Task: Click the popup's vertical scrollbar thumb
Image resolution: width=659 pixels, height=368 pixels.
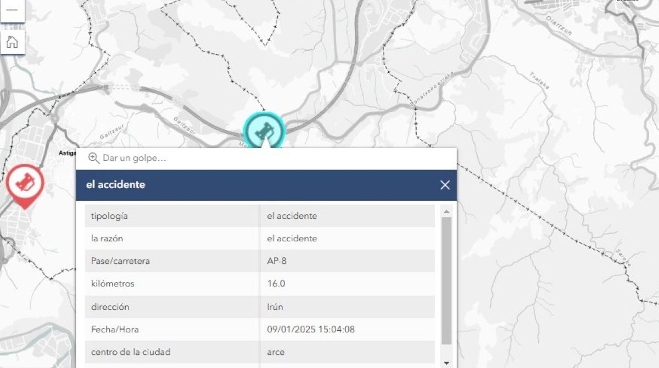Action: coord(446,280)
